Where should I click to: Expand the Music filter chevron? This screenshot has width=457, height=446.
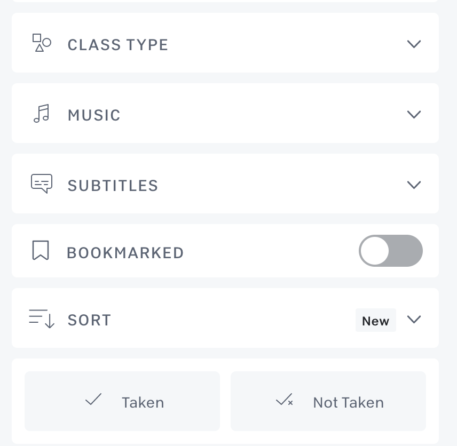(x=414, y=114)
